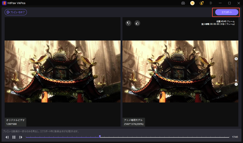Close the HitPaw VikPea window

point(239,3)
